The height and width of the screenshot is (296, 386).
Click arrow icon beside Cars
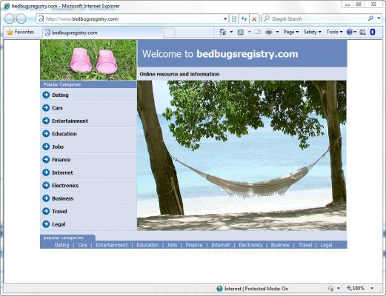(x=46, y=107)
